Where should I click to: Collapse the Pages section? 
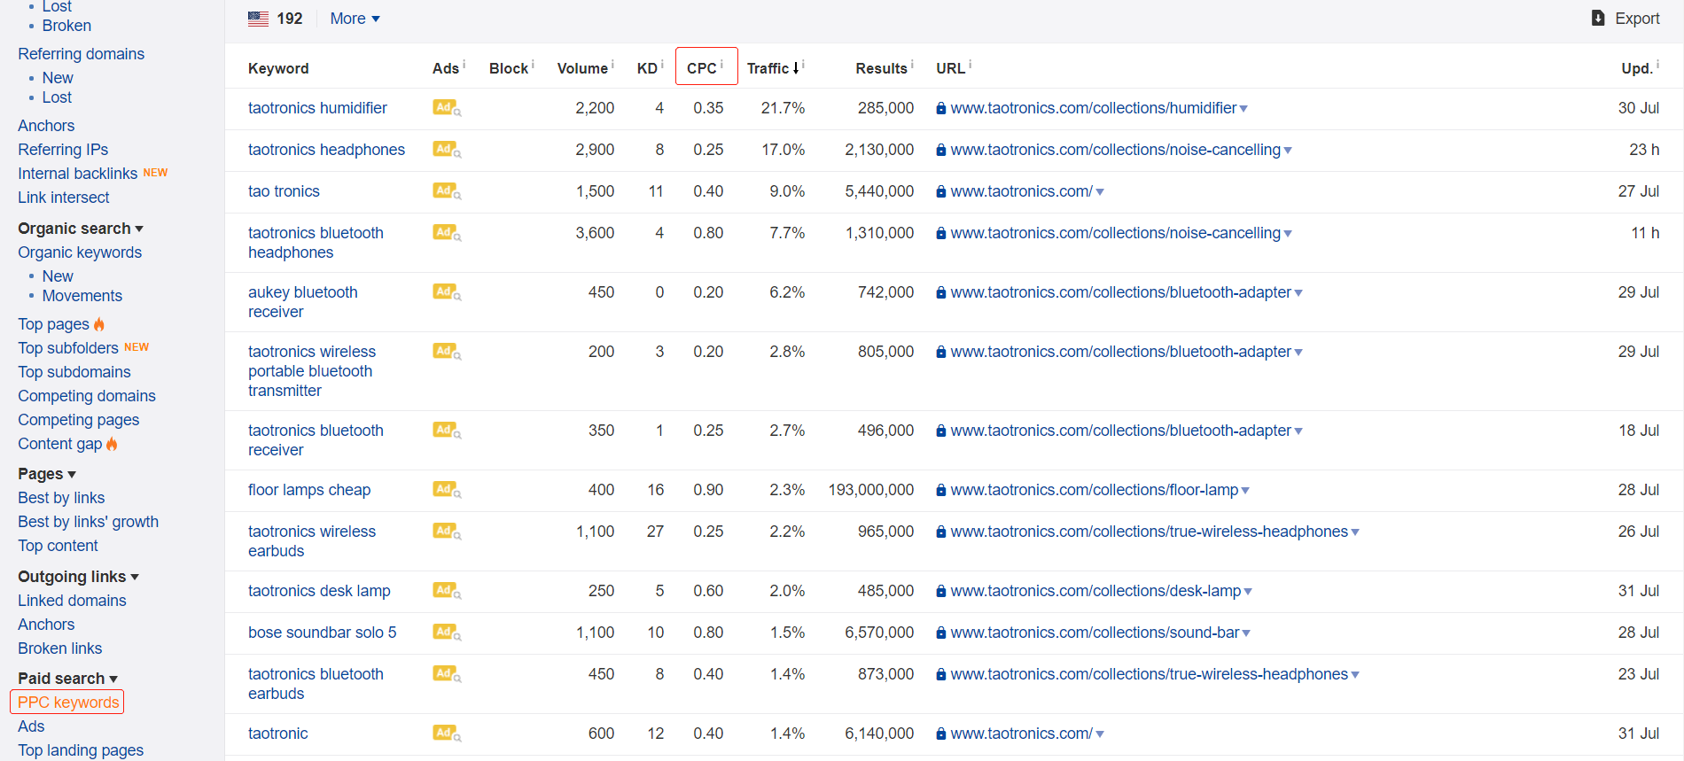click(x=47, y=474)
